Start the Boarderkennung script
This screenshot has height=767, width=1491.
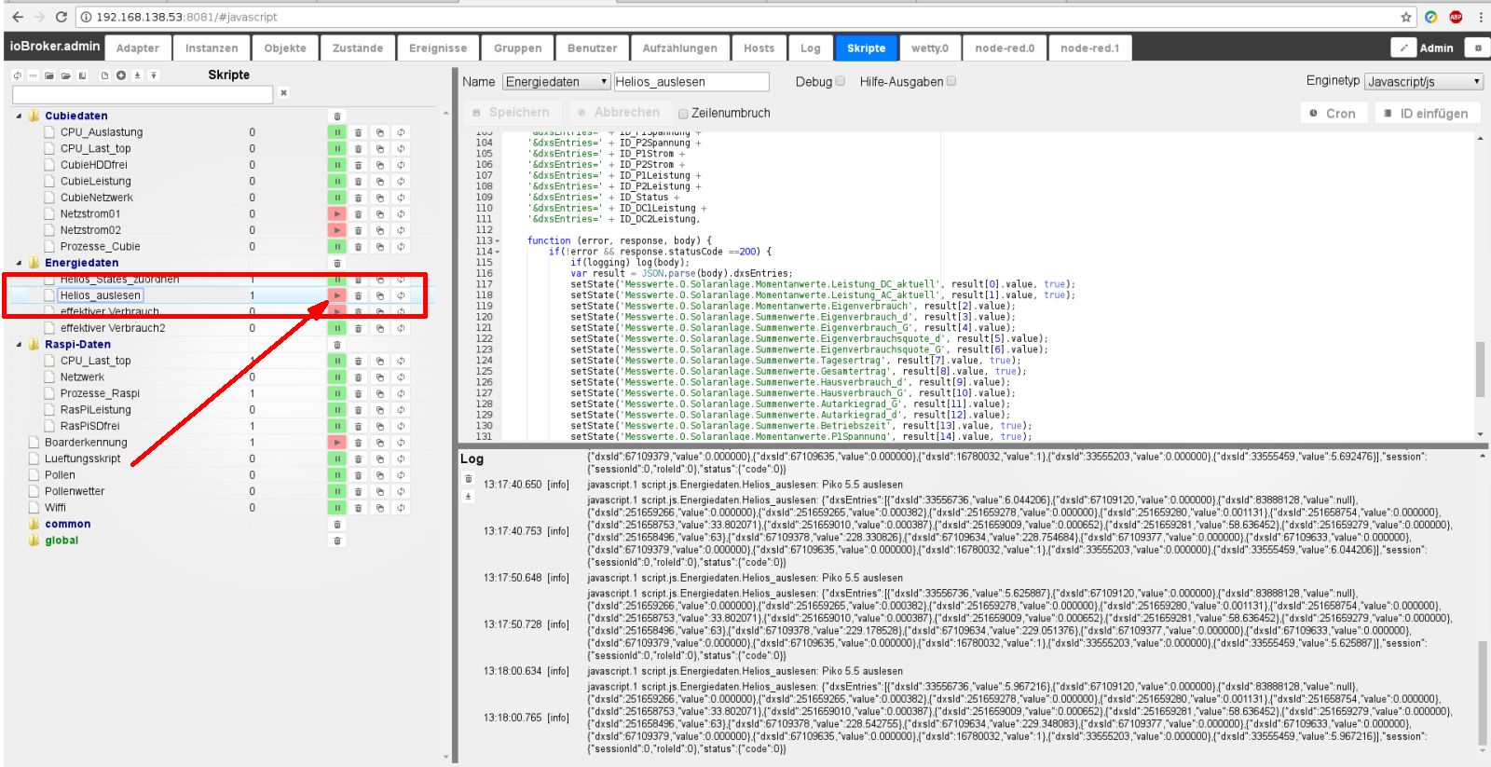[x=336, y=443]
